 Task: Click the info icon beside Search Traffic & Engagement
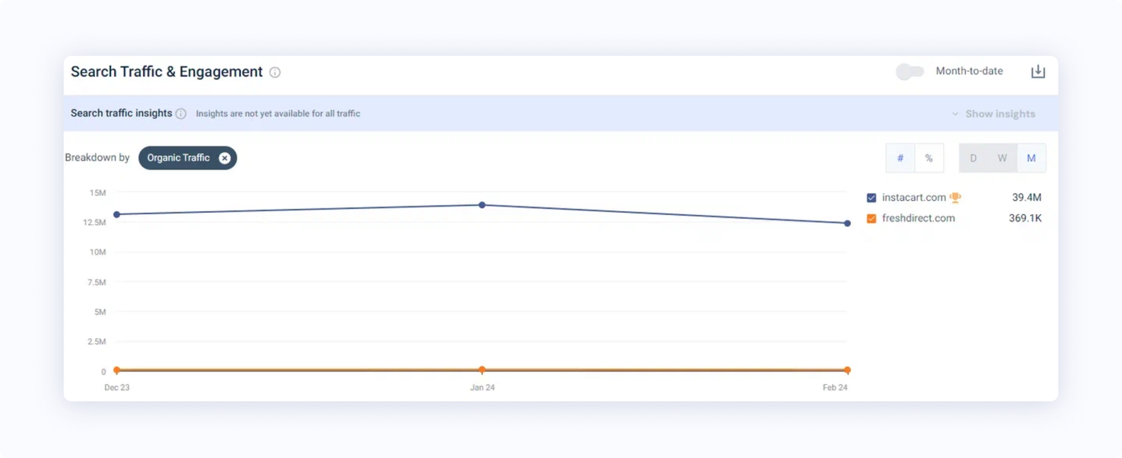274,72
